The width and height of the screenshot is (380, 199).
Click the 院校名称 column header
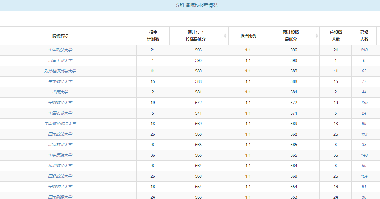pos(61,36)
